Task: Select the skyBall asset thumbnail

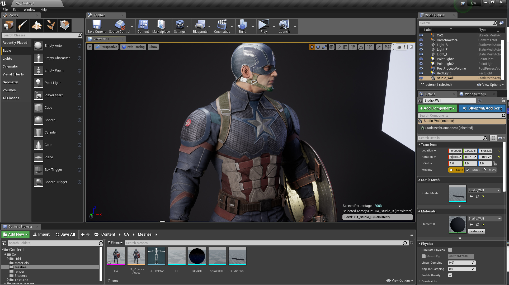Action: (x=197, y=256)
